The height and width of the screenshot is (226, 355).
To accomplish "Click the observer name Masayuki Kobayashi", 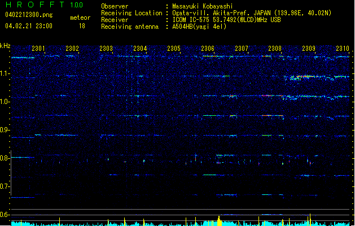I will point(203,6).
